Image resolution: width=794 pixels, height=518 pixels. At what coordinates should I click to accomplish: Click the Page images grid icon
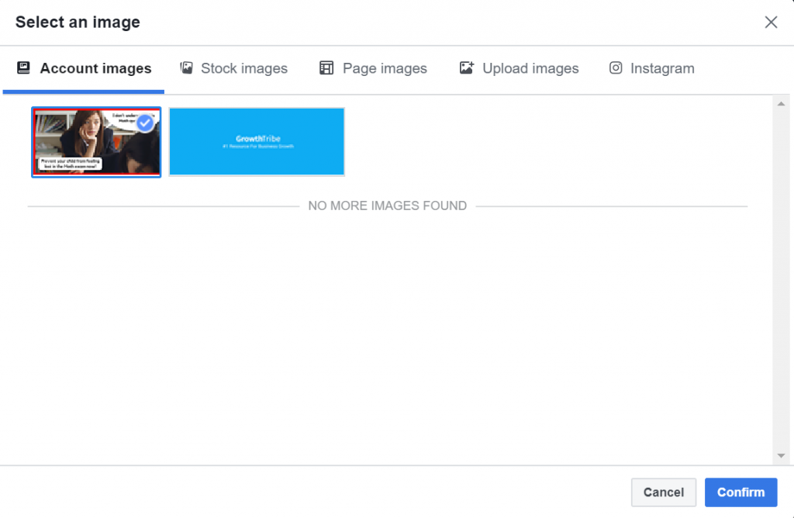[326, 67]
